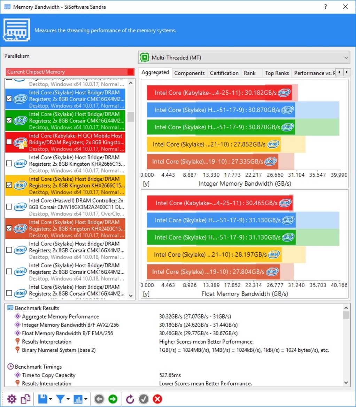Click the tab strip left scroll arrow

339,72
